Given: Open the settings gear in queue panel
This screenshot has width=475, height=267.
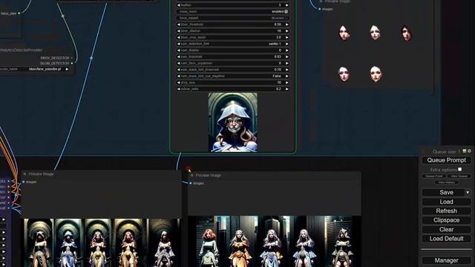Looking at the screenshot, I should pos(469,151).
